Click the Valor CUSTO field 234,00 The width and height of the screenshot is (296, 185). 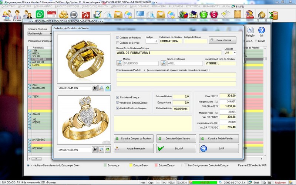[x=228, y=96]
